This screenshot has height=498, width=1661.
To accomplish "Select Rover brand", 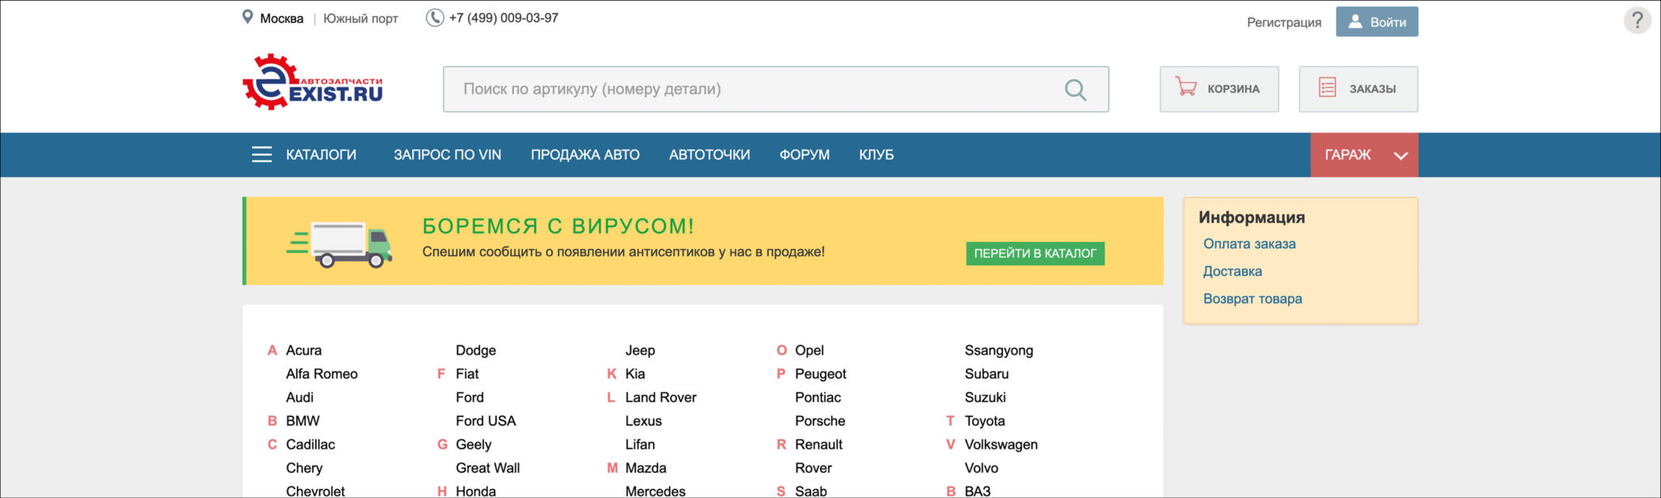I will coord(813,468).
